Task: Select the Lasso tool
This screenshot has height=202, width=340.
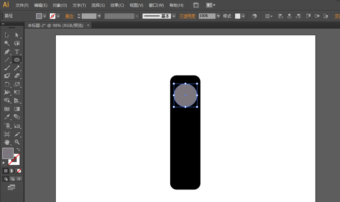Action: [17, 43]
